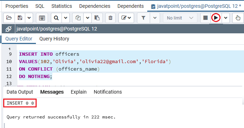Expand the Find options dropdown arrow

coord(65,18)
